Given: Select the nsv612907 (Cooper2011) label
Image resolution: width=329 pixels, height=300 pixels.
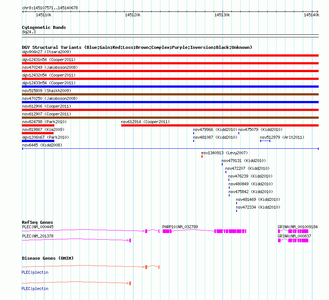Looking at the screenshot, I should (47, 114).
